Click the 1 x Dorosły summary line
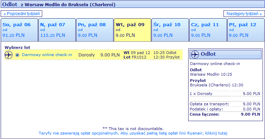The height and width of the screenshot is (139, 265). point(225,94)
